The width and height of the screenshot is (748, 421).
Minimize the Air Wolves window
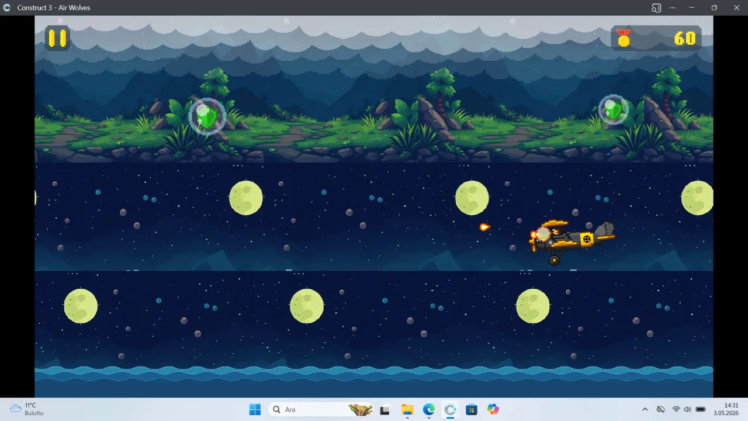pos(691,8)
